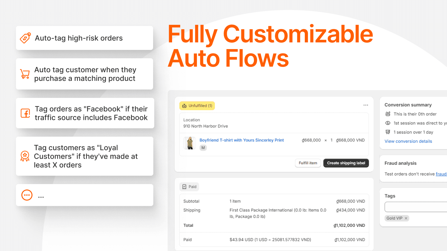Click the loyalty badge icon for Loyal Customers

(x=25, y=156)
